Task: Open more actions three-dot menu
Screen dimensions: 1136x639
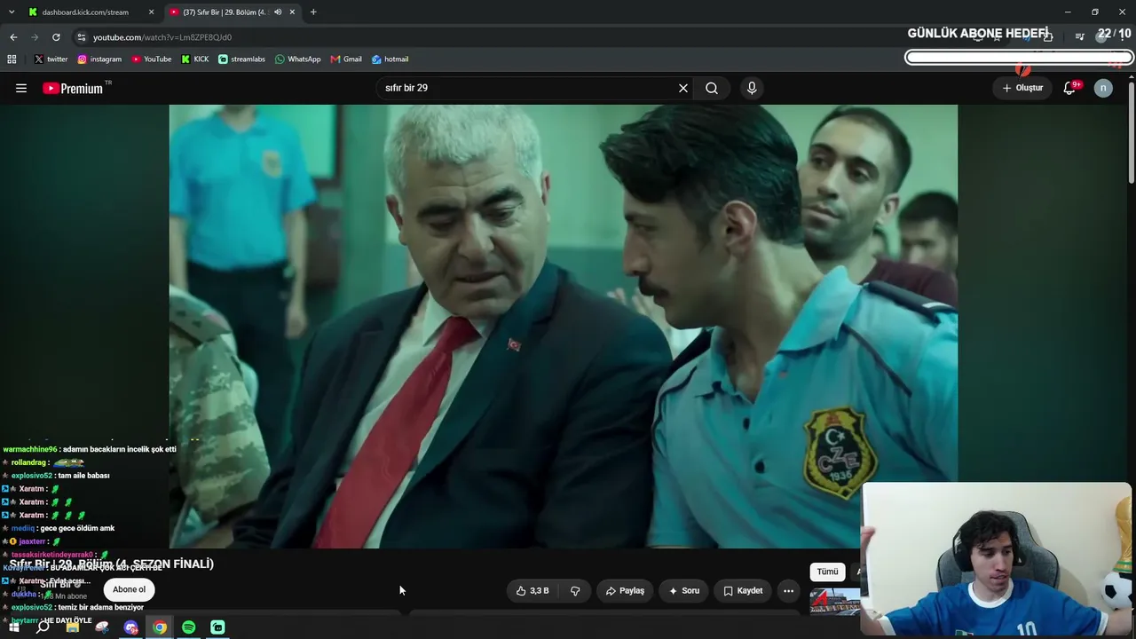Action: click(788, 590)
